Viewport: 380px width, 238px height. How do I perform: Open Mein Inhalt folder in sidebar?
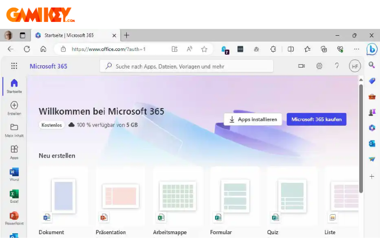(14, 130)
